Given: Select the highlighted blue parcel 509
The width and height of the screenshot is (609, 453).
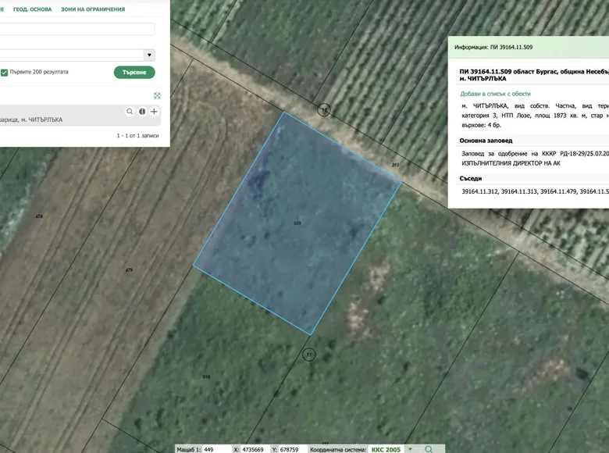Looking at the screenshot, I should tap(297, 223).
